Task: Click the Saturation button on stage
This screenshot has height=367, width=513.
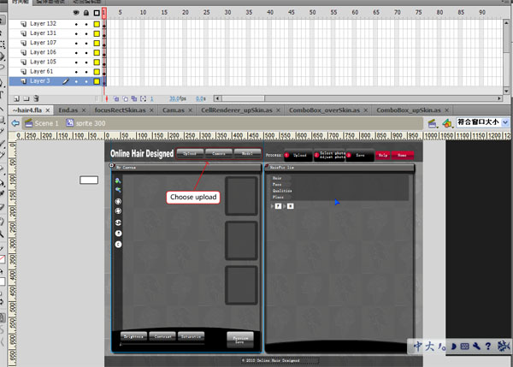Action: click(191, 336)
